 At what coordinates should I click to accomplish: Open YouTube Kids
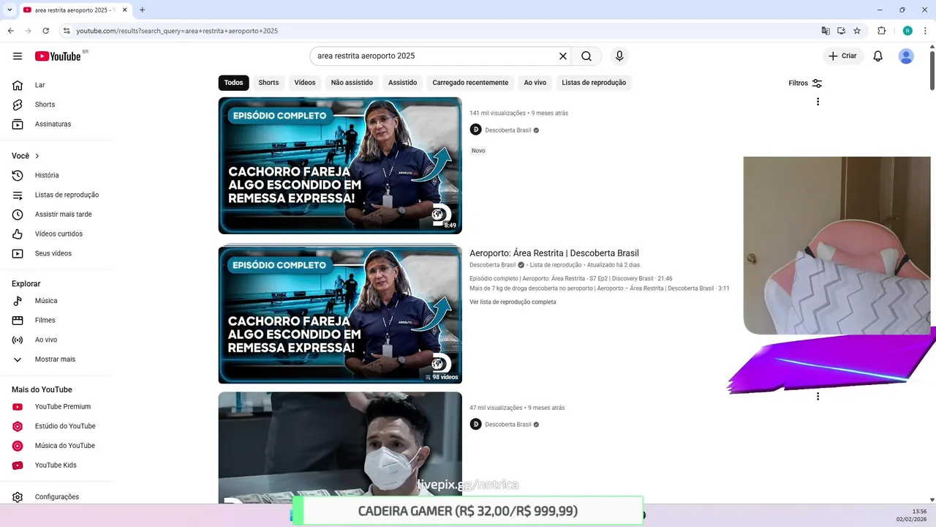pos(56,466)
